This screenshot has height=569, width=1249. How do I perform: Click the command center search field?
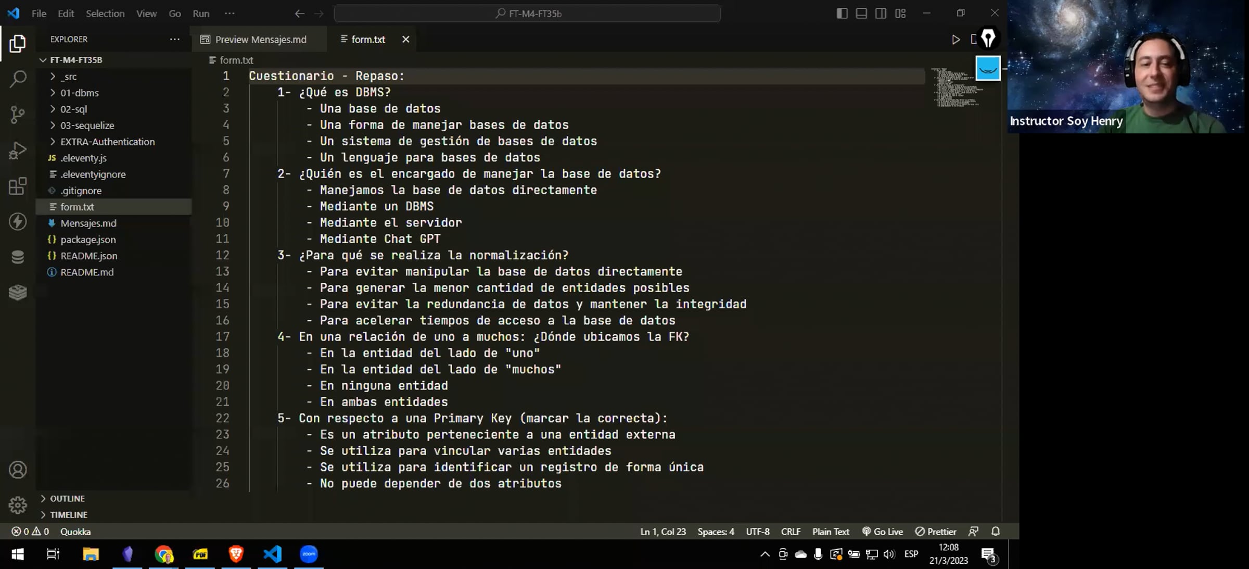[528, 14]
